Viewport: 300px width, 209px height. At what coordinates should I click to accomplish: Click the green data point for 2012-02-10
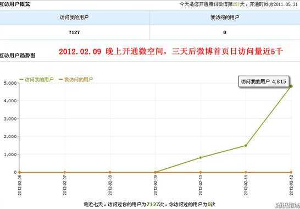click(201, 157)
